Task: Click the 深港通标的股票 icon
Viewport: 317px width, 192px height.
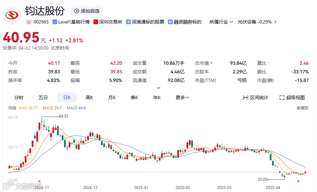Action: point(128,22)
